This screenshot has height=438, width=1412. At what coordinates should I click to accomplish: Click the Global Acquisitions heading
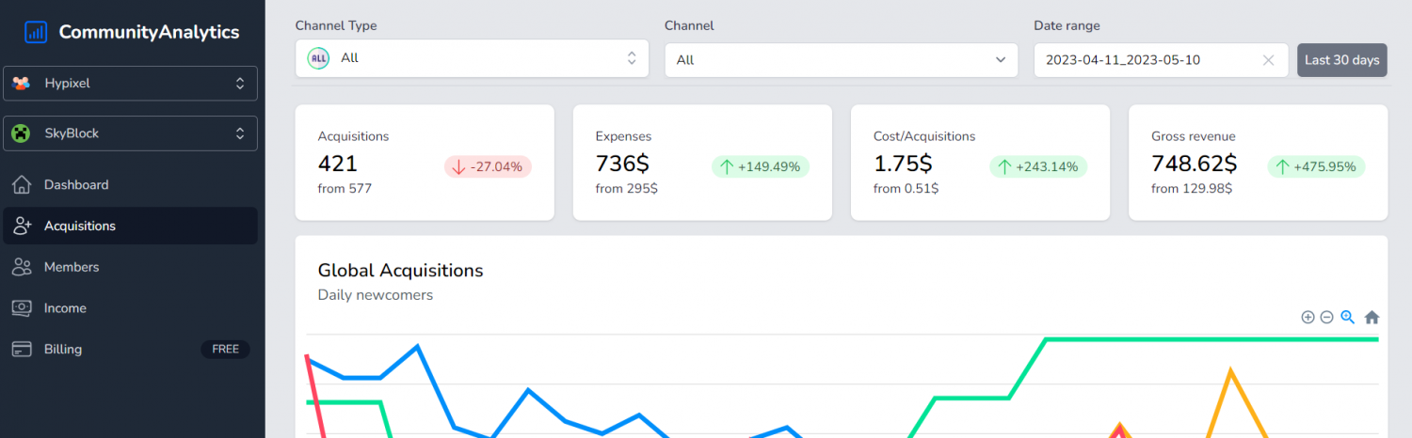[400, 271]
